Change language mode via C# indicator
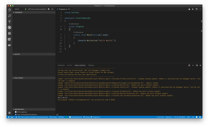 click(193, 117)
